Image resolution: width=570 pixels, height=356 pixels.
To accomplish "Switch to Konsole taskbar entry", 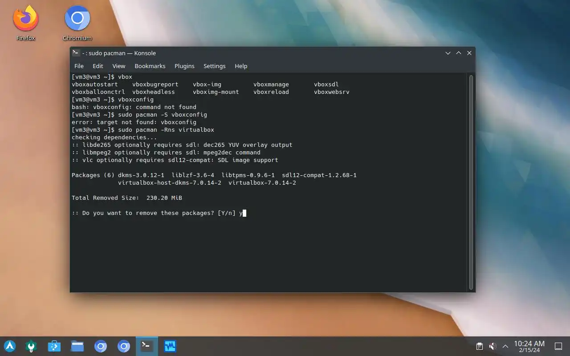I will pos(147,346).
